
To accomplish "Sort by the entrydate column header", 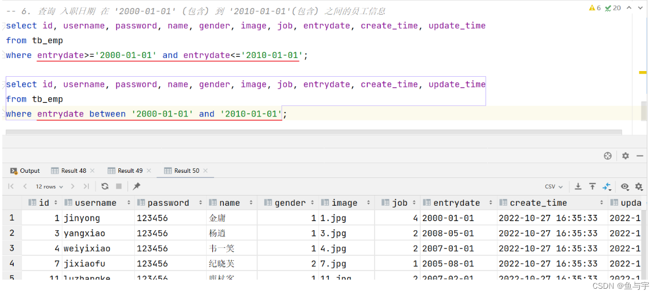I will coord(459,203).
